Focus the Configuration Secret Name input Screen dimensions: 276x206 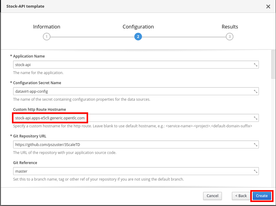click(132, 92)
